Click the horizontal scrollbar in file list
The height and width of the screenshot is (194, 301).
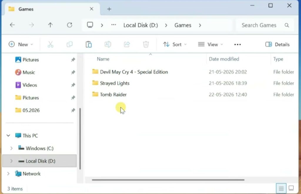(x=168, y=180)
